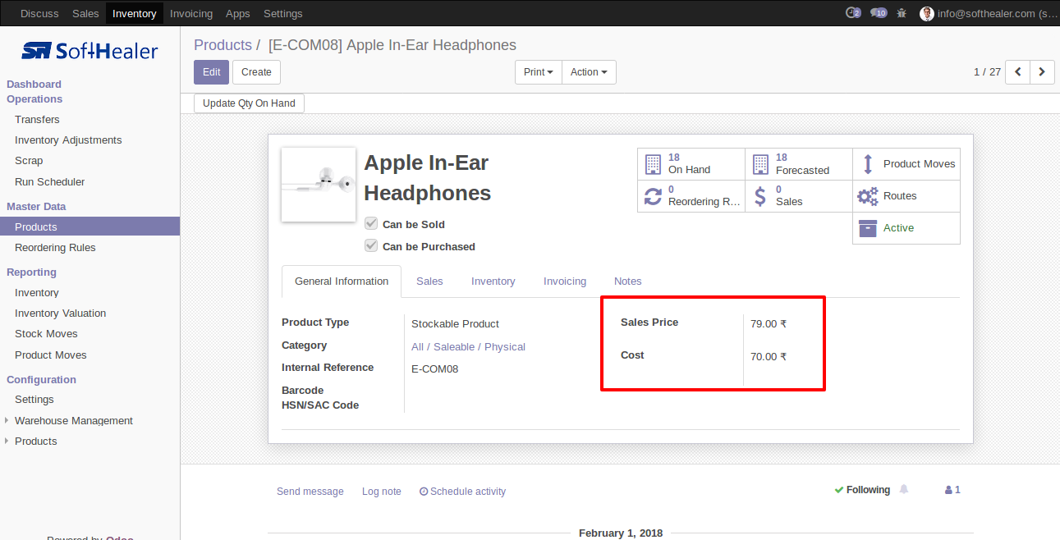Open Scrap in the sidebar
Screen dimensions: 1060x540
(x=29, y=160)
